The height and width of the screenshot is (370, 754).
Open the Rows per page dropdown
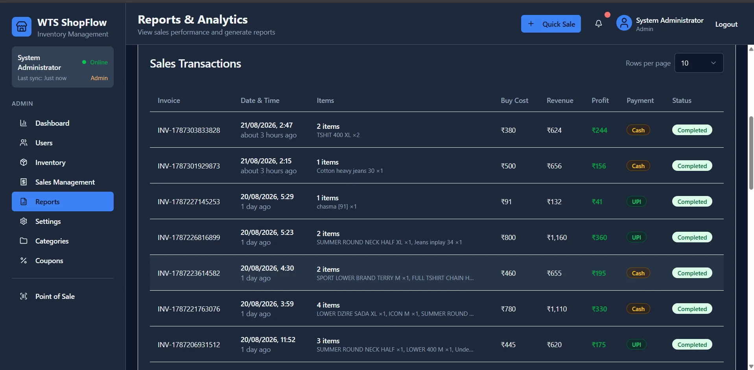tap(699, 63)
